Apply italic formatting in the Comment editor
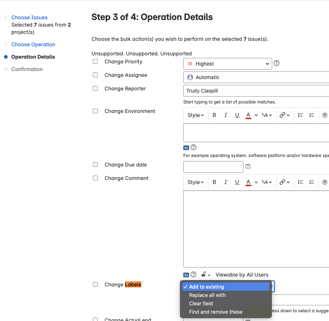This screenshot has width=329, height=321. point(226,182)
